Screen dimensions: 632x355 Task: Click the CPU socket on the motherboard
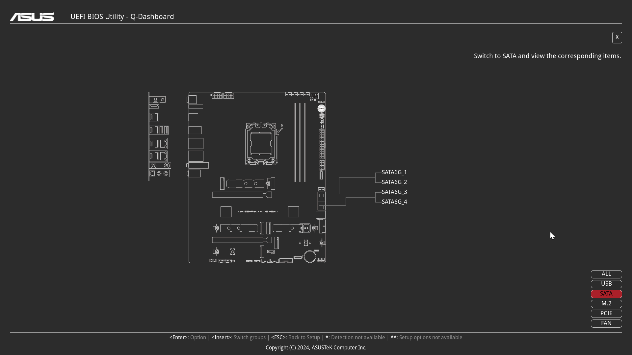[x=262, y=144]
